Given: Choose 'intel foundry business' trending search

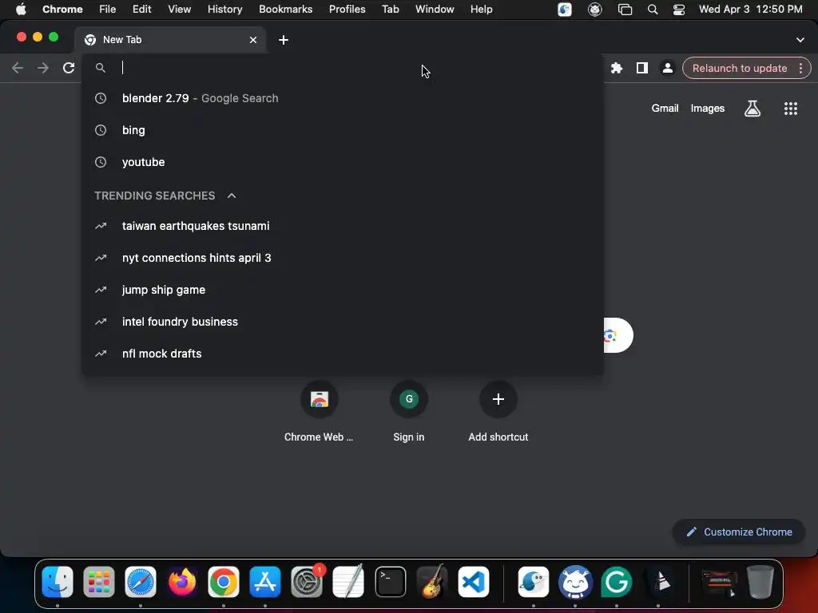Looking at the screenshot, I should pos(343,322).
